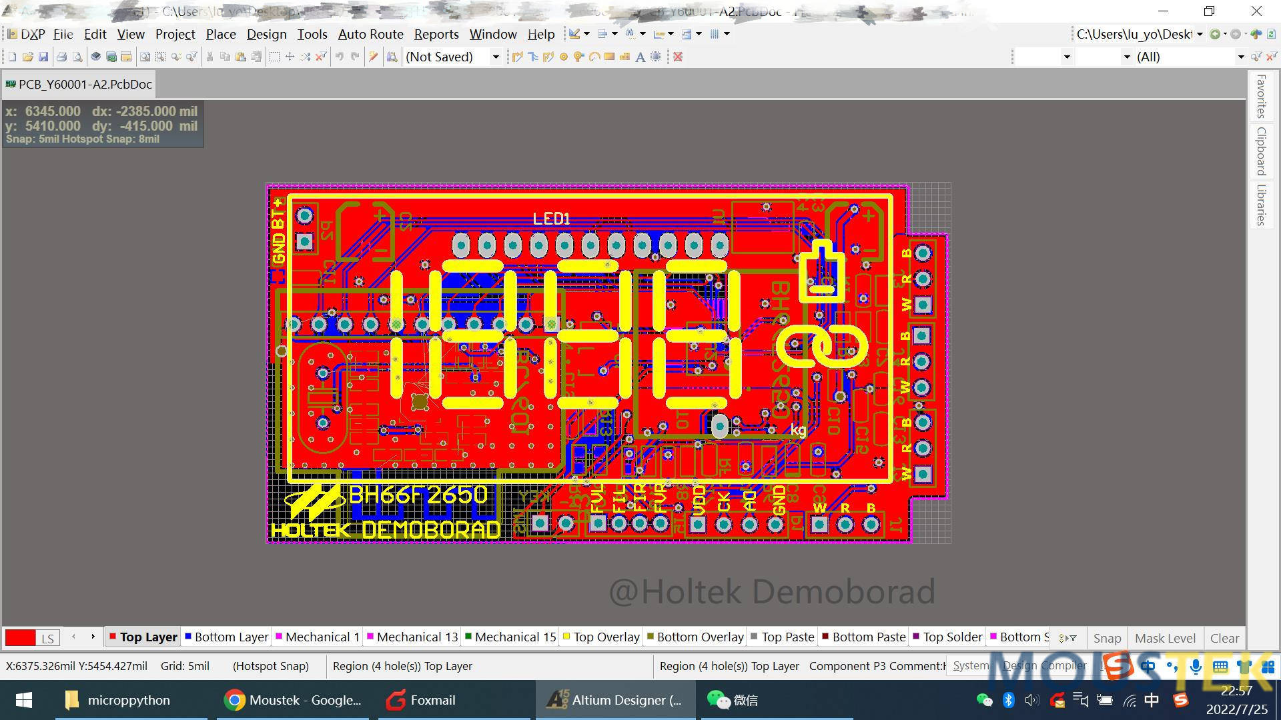The height and width of the screenshot is (720, 1281).
Task: Save the document with the floppy icon
Action: [x=43, y=57]
